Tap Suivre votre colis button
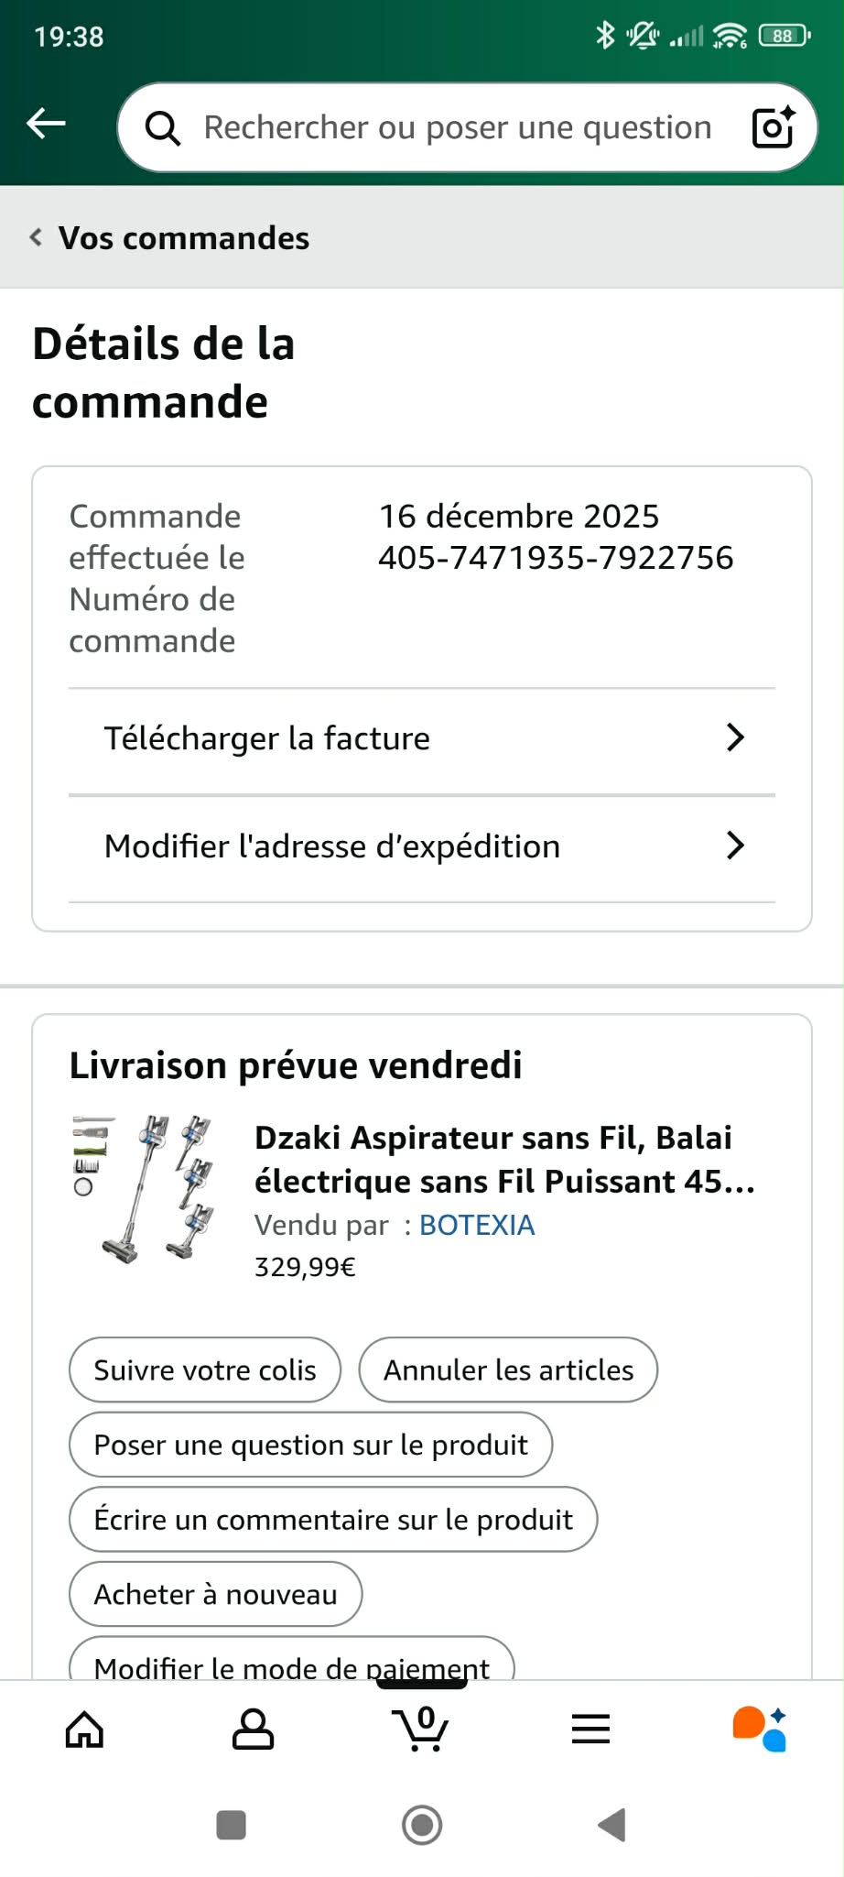Viewport: 844px width, 1877px height. 205,1370
